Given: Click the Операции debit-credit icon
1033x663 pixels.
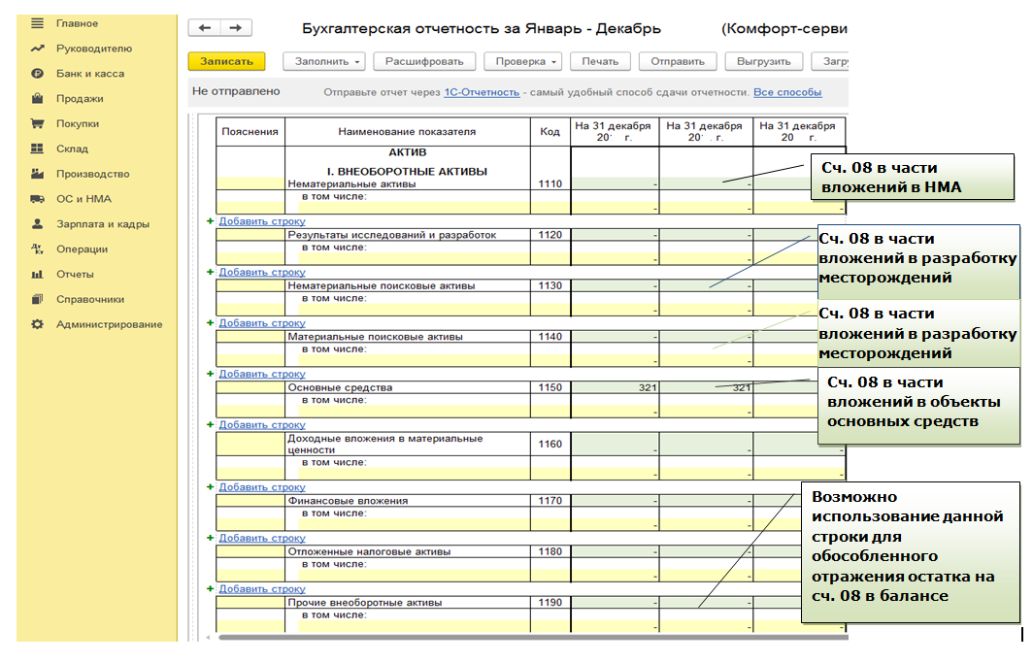Looking at the screenshot, I should click(x=38, y=249).
